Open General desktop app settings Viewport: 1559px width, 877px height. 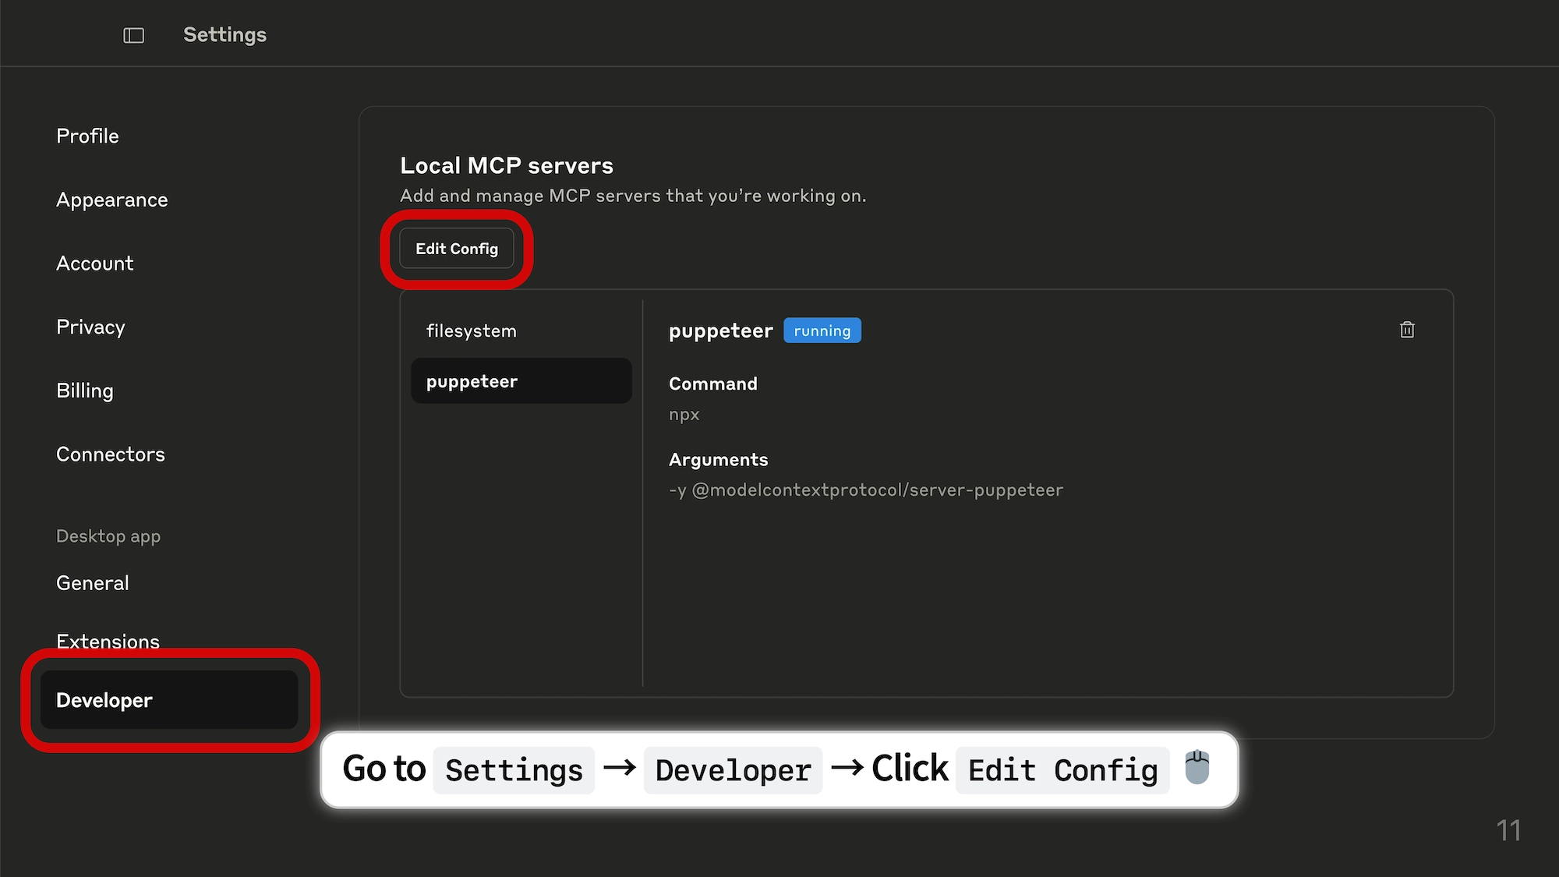coord(92,583)
